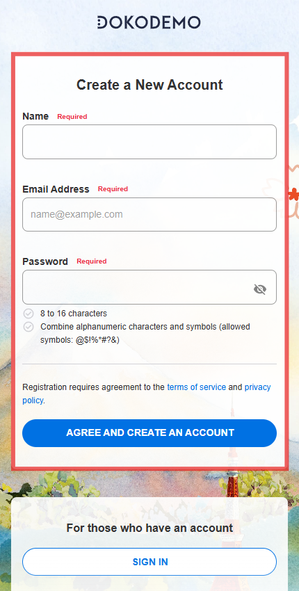The height and width of the screenshot is (591, 299).
Task: Click the '8 to 16 characters' requirement text
Action: tap(74, 314)
